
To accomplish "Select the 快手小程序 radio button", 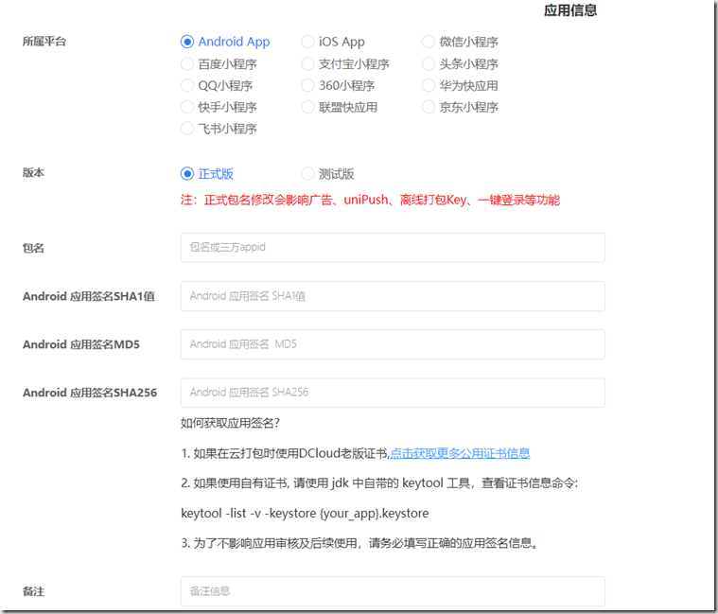I will [x=187, y=107].
